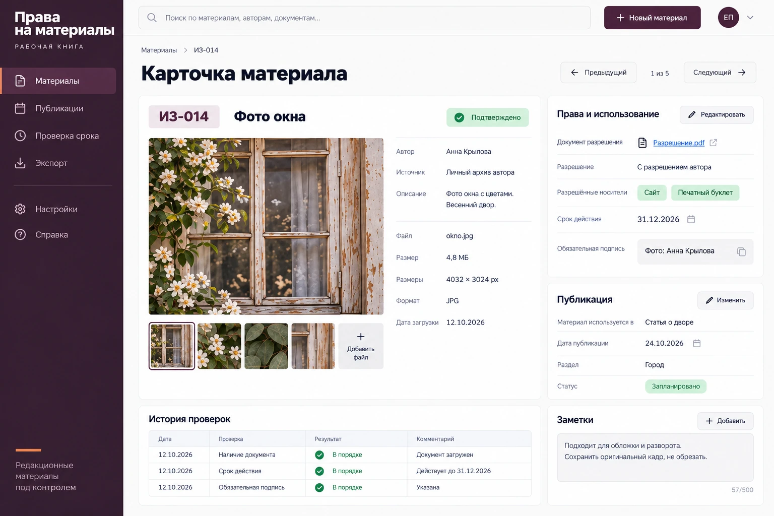Click the author value Анна Крылова
The width and height of the screenshot is (774, 516).
coord(469,152)
